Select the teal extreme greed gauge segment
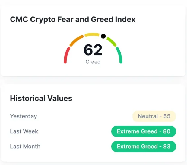The width and height of the screenshot is (187, 165). coord(119,55)
